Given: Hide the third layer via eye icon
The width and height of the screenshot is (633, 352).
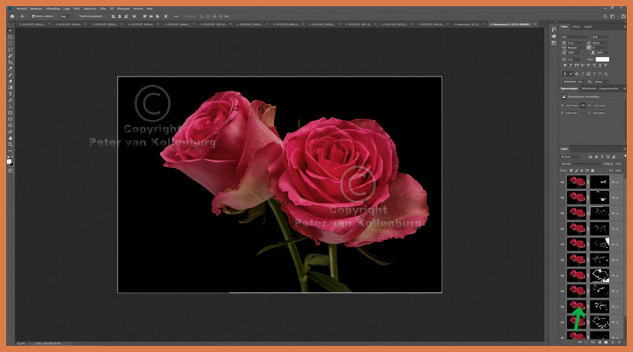Looking at the screenshot, I should click(562, 213).
